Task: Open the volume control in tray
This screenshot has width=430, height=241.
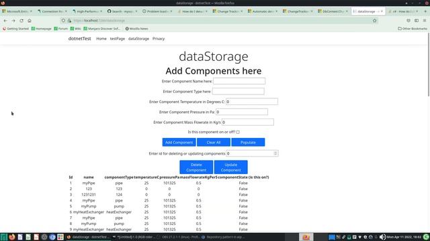Action: [x=382, y=237]
